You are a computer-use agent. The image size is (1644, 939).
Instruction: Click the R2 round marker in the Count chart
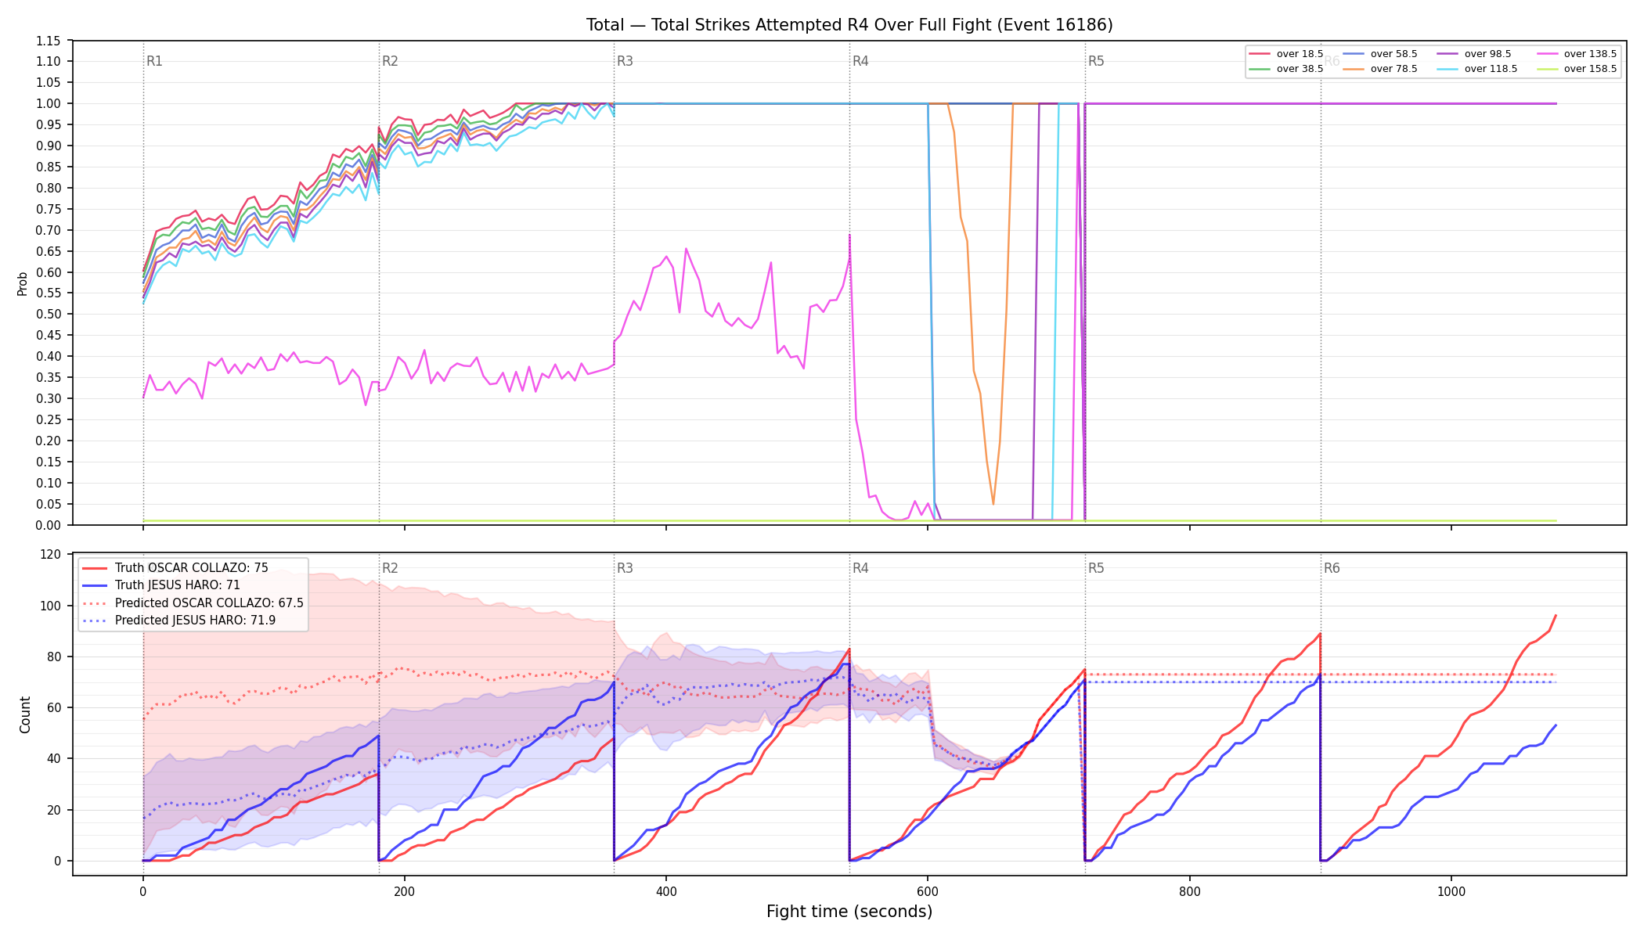click(x=390, y=568)
